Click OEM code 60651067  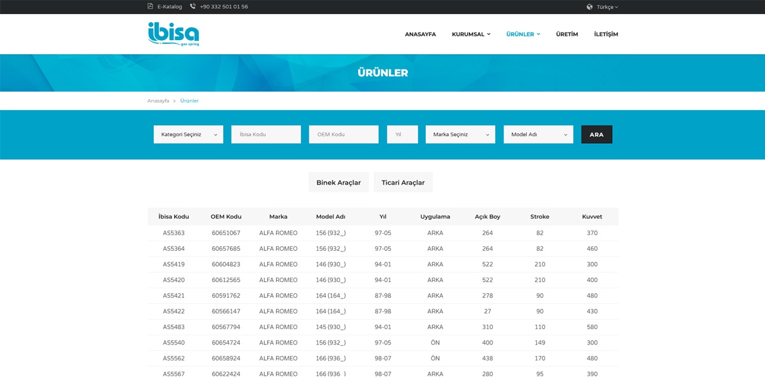pyautogui.click(x=226, y=233)
